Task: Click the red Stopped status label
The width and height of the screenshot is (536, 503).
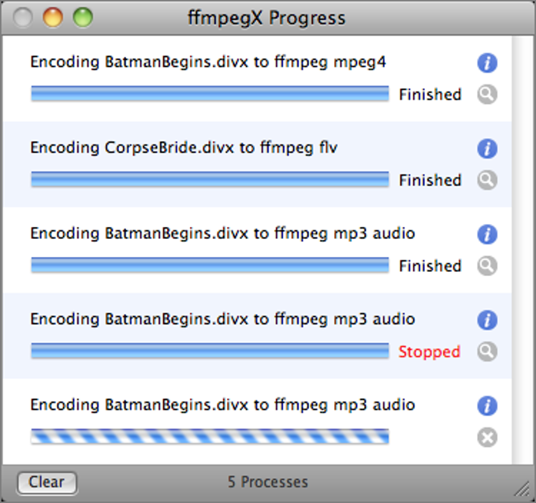Action: pos(430,352)
